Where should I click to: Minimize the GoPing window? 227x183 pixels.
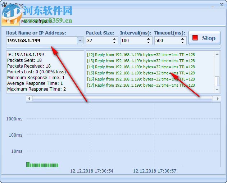pyautogui.click(x=213, y=5)
